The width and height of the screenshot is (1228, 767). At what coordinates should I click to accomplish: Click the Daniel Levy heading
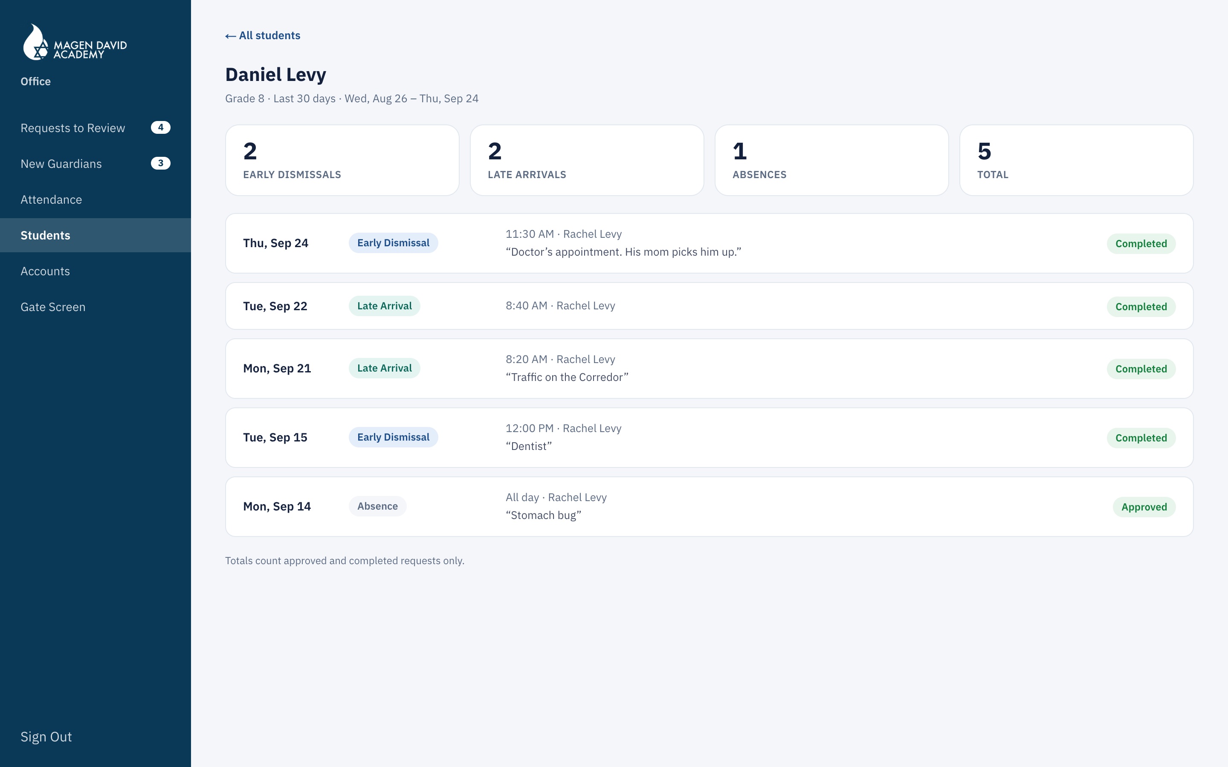[275, 75]
